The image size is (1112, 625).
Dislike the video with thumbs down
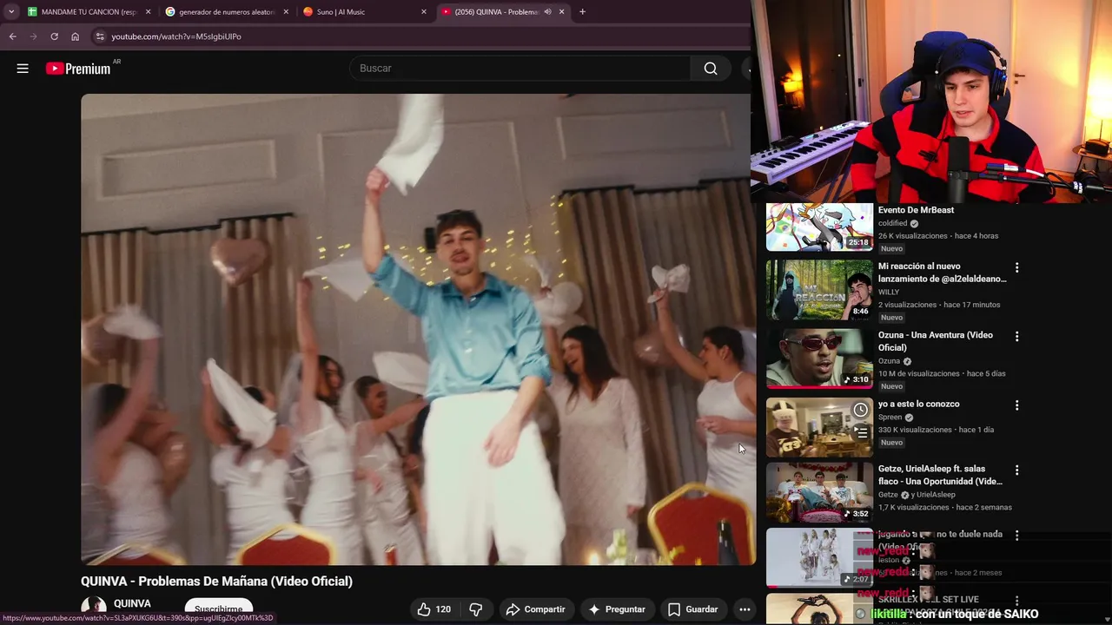(x=475, y=609)
